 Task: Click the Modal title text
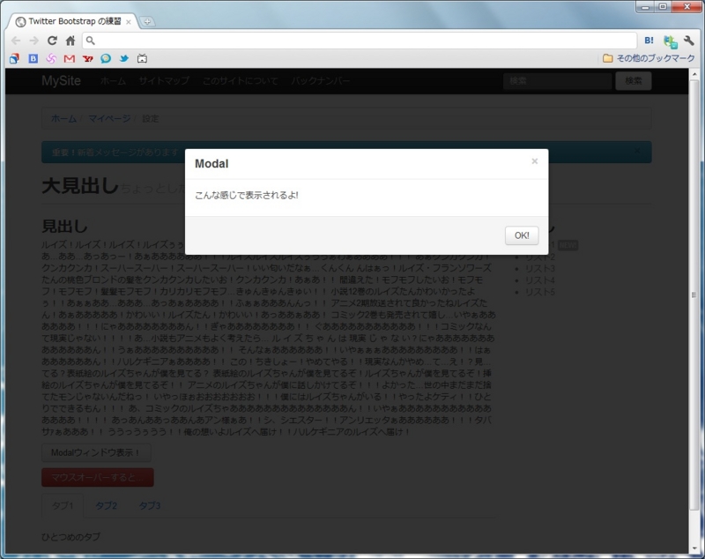click(211, 164)
